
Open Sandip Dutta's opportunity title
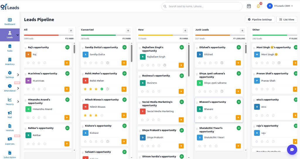101,47
